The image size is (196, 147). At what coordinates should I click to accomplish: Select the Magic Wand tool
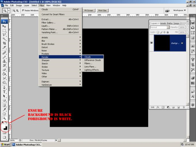[4, 39]
